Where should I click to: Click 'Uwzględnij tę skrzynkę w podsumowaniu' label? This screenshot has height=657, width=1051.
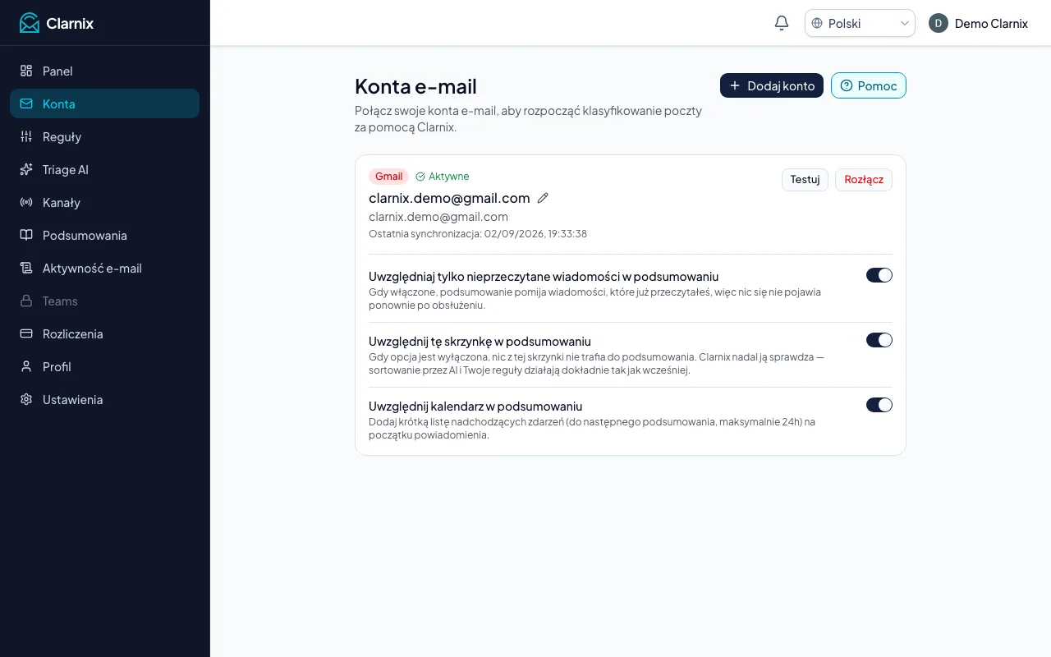click(480, 341)
